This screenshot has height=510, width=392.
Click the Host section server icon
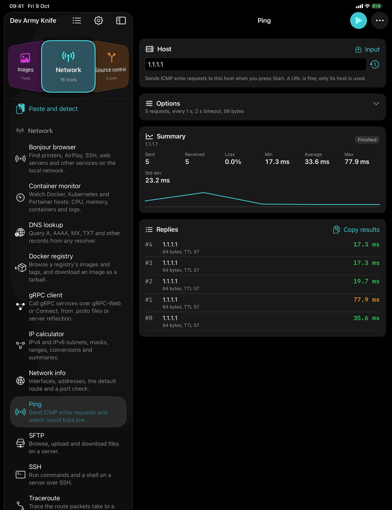[150, 49]
